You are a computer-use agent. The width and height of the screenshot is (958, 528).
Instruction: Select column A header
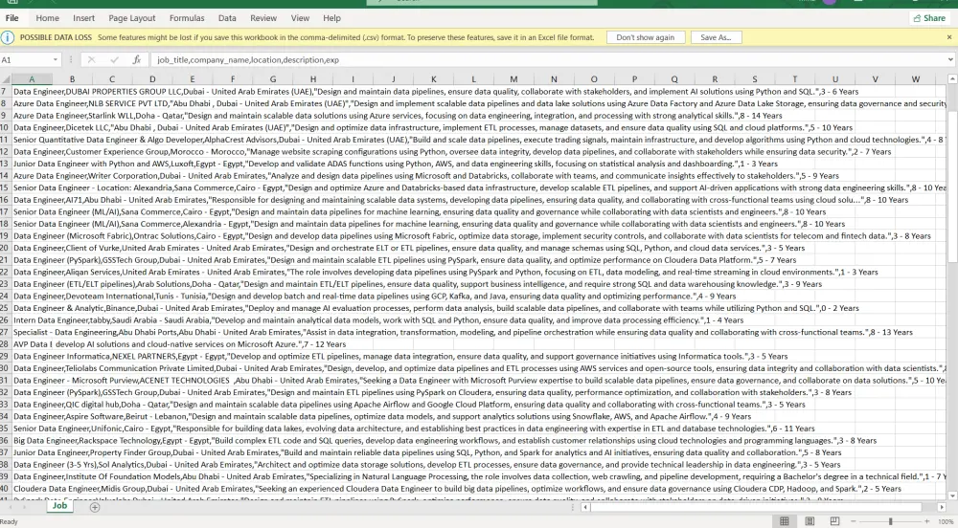coord(32,79)
